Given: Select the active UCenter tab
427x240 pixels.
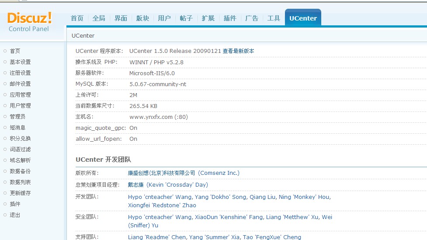Looking at the screenshot, I should coord(303,18).
